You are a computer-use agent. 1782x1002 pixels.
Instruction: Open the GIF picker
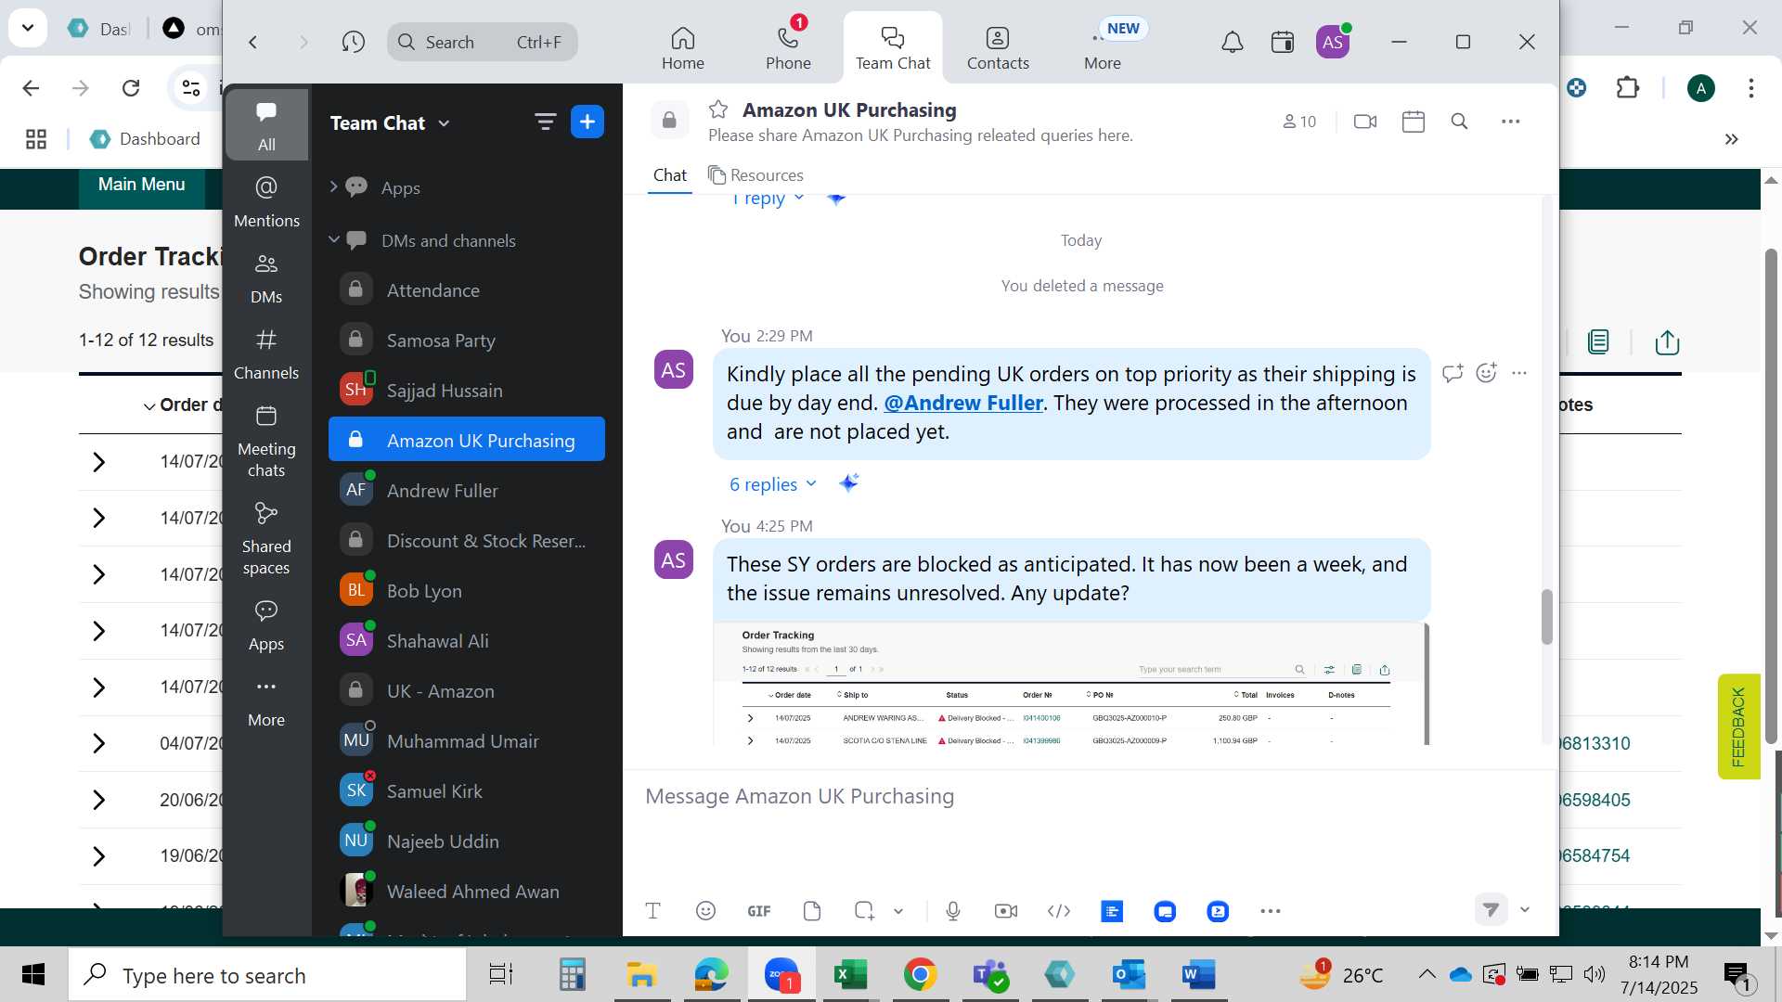(x=759, y=911)
